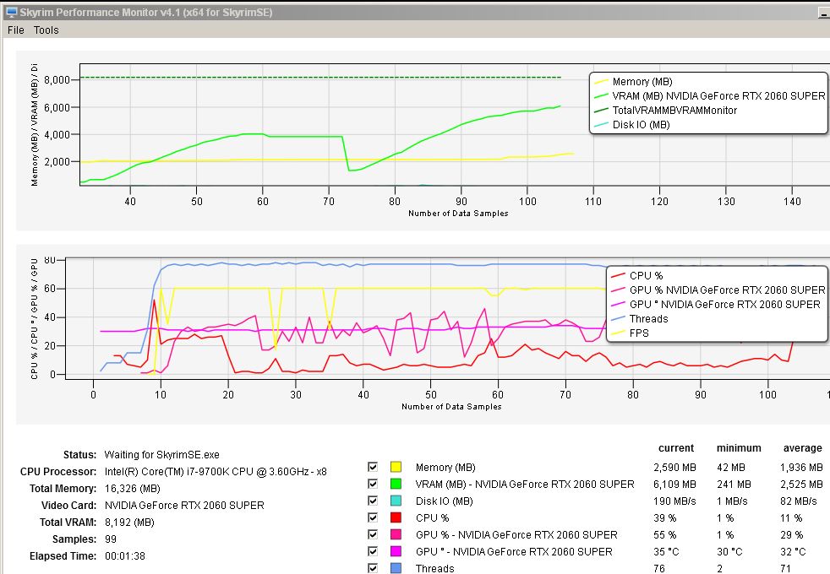Click the green VRAM color swatch
Screen dimensions: 830x574
tap(396, 485)
